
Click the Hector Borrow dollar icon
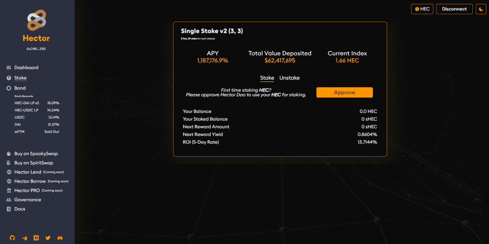pos(9,181)
